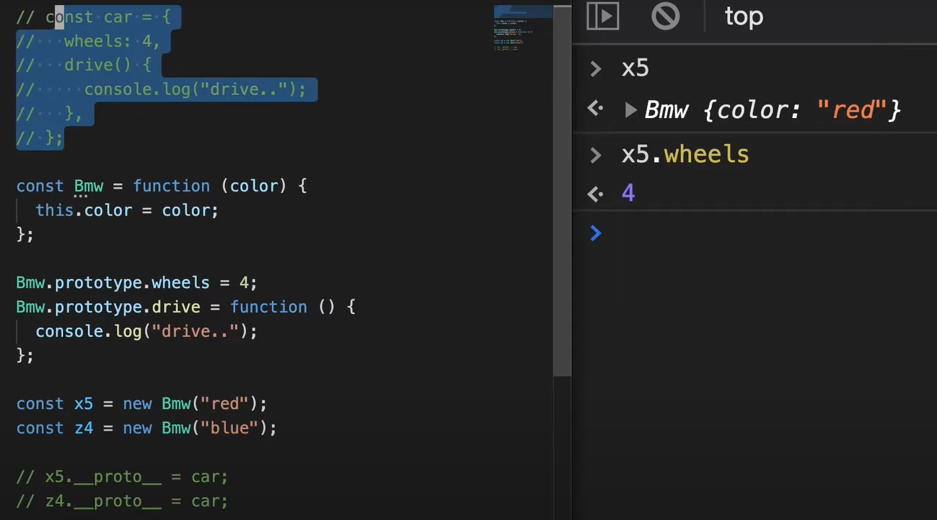937x520 pixels.
Task: Click the commented '// };' closing line
Action: 40,138
